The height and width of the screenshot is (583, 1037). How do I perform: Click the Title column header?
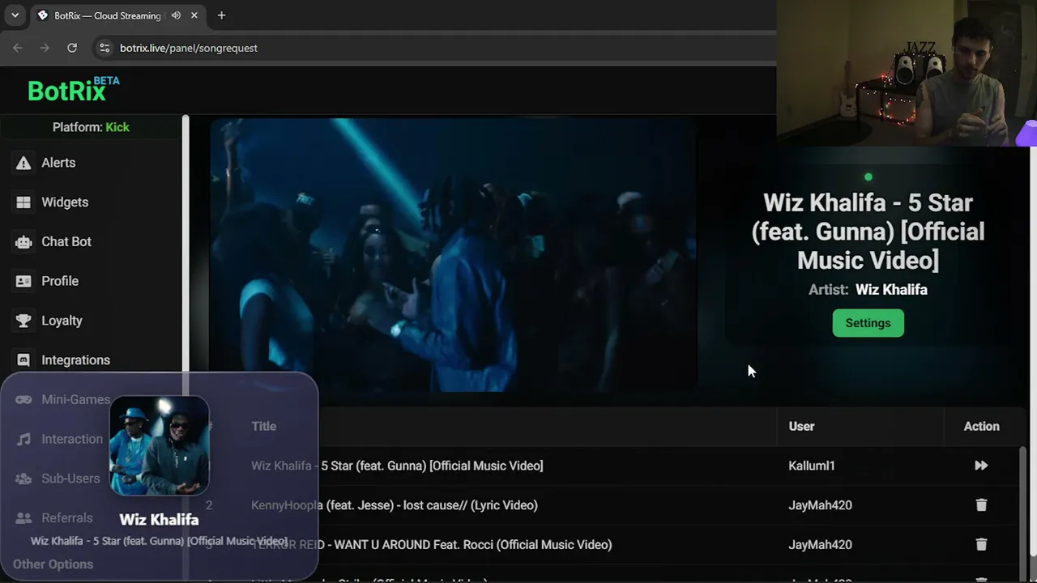coord(263,426)
